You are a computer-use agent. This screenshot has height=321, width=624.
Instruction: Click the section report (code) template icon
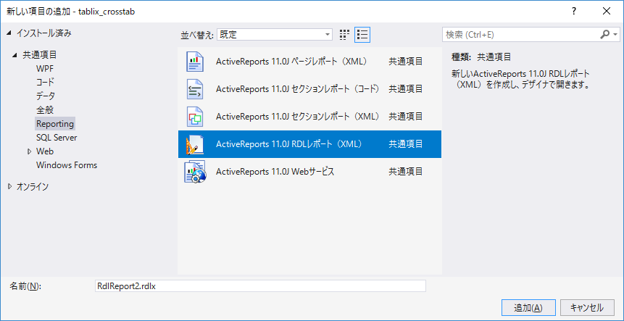[x=195, y=89]
